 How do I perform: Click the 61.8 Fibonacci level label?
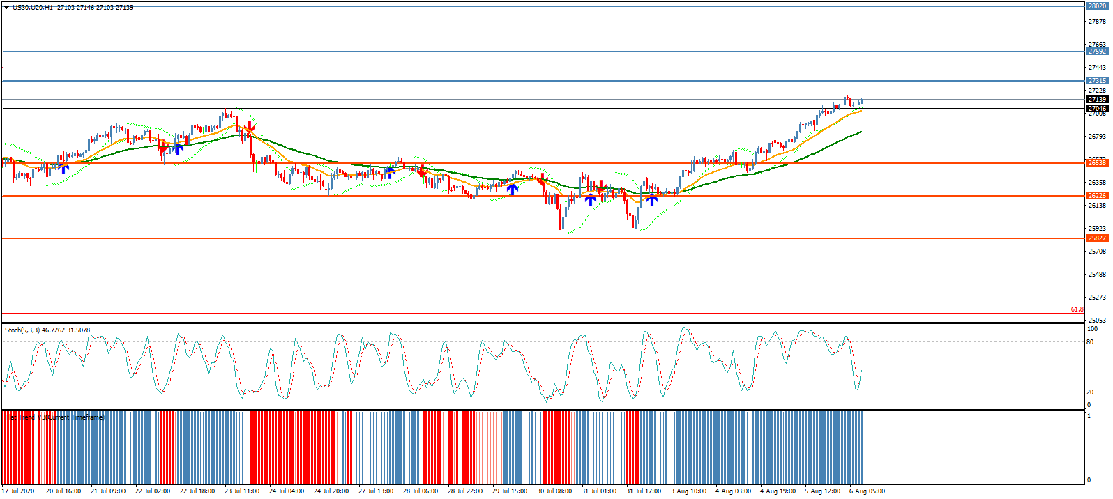point(1077,309)
